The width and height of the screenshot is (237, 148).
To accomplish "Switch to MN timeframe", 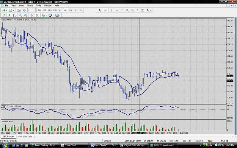I will [x=81, y=10].
